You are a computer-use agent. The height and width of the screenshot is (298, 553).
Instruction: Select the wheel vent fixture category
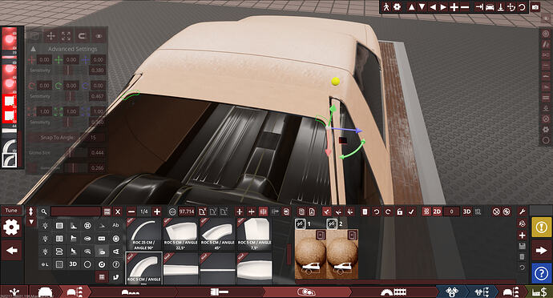[87, 225]
